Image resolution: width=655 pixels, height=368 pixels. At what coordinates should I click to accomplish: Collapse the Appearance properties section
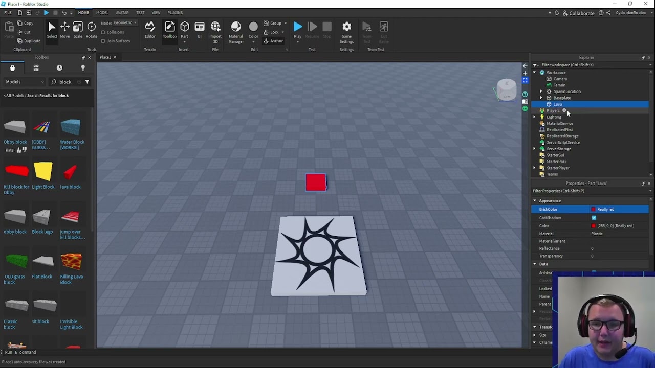pos(535,201)
